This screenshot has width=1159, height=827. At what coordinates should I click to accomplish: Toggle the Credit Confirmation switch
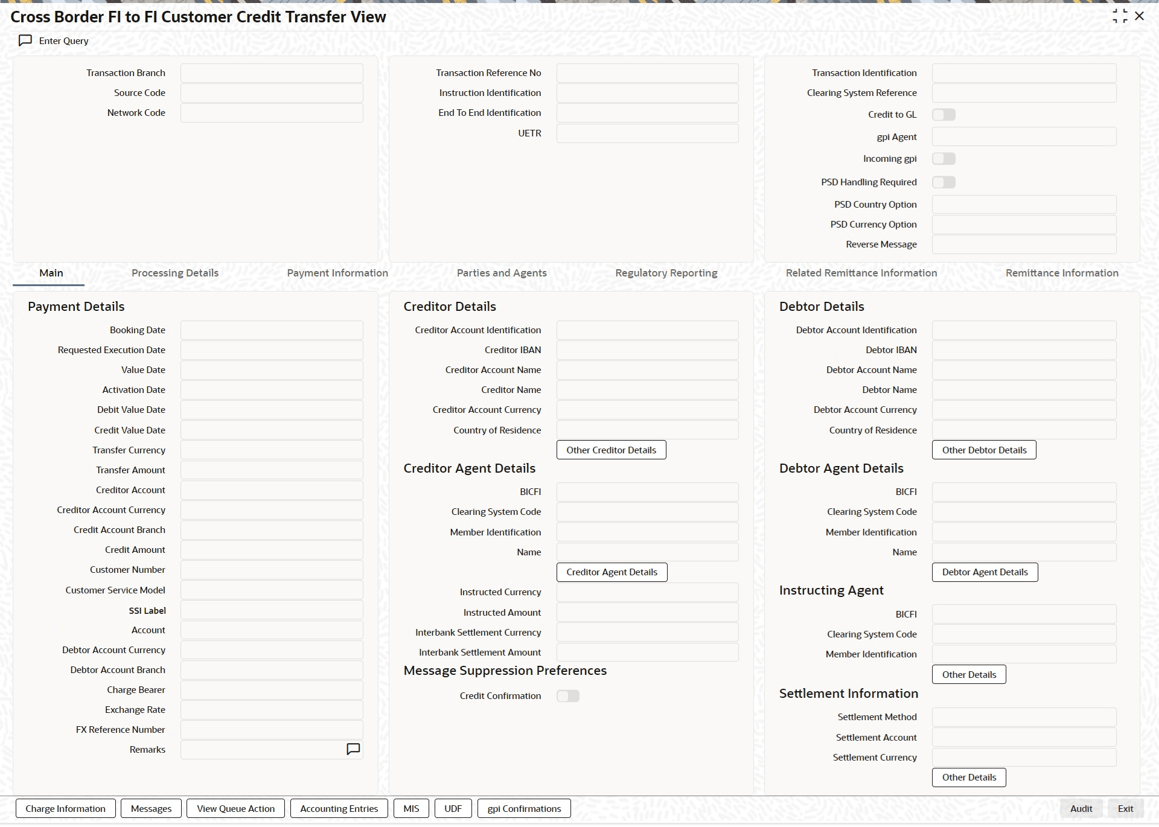[x=567, y=696]
